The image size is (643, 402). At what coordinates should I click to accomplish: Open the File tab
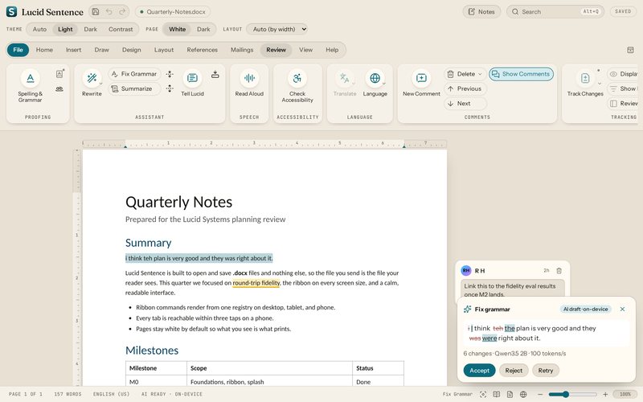click(x=18, y=50)
